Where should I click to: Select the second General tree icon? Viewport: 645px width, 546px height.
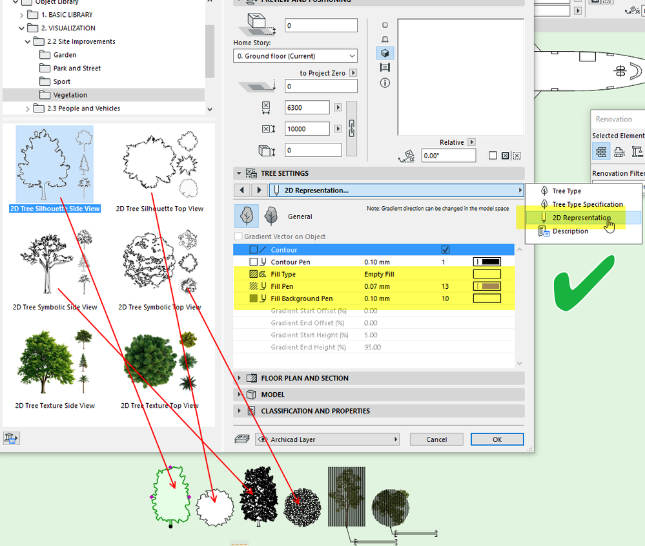tap(271, 216)
